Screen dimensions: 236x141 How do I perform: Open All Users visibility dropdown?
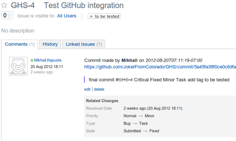coord(67,16)
